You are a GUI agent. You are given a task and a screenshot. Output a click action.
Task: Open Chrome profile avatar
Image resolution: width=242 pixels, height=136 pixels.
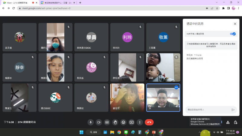click(234, 8)
